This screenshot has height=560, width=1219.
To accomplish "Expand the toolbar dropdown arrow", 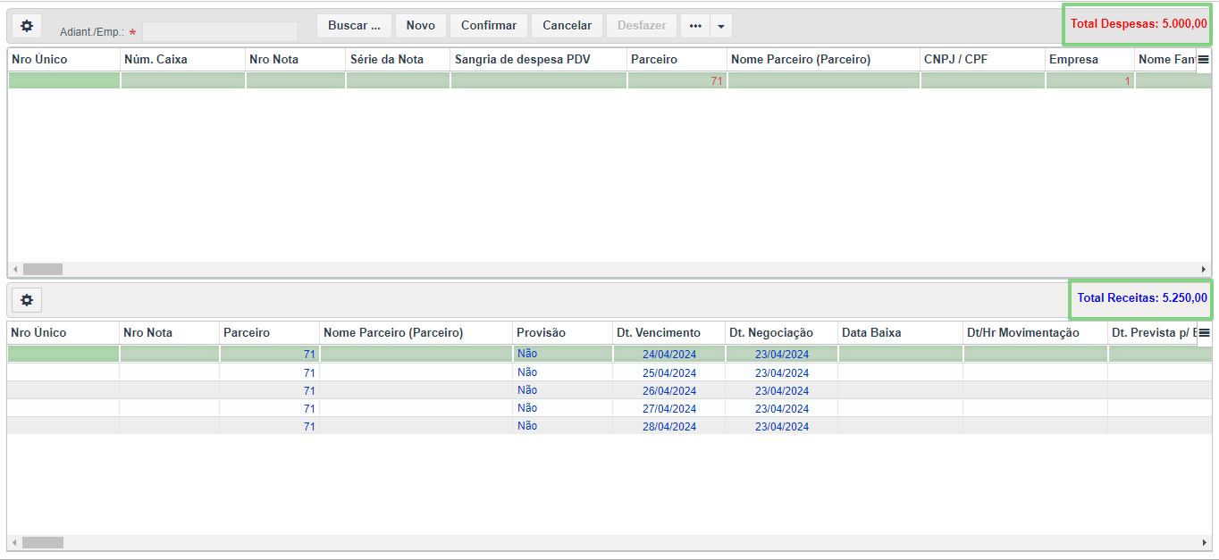I will pyautogui.click(x=722, y=26).
